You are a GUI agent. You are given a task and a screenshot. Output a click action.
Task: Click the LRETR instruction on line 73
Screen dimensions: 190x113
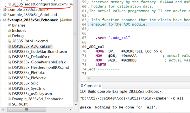101,65
